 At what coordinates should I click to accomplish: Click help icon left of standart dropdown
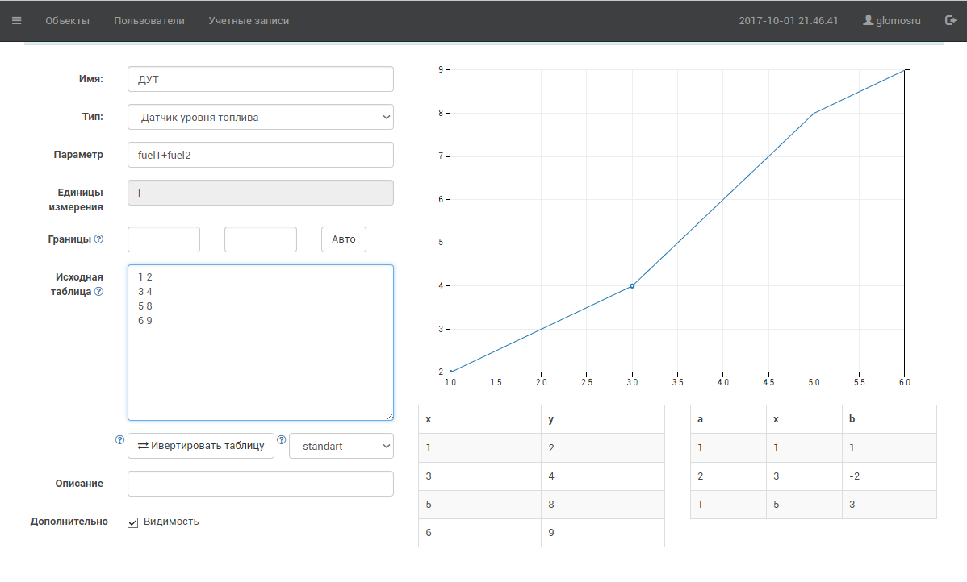coord(282,440)
